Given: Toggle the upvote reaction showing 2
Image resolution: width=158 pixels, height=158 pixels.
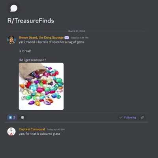Looking at the screenshot, I should tap(12, 117).
